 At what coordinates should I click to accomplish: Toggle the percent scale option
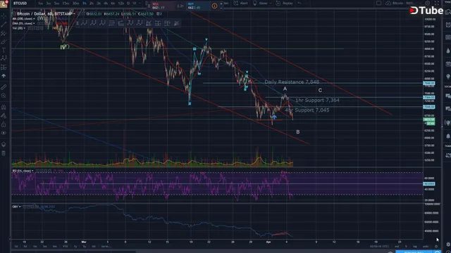(x=407, y=247)
